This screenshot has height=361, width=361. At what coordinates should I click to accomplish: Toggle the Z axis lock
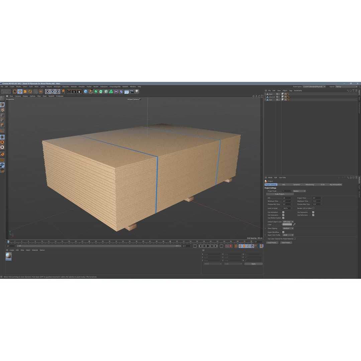(57, 91)
